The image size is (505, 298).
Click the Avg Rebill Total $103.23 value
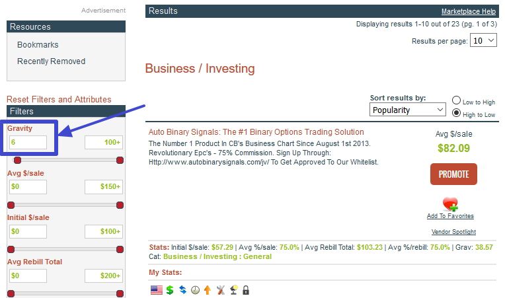point(369,247)
